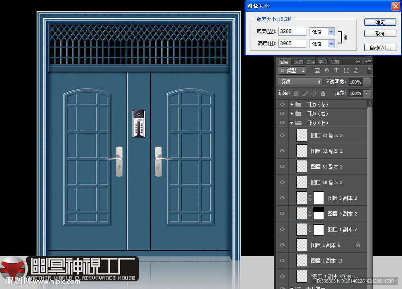Switch to the 字符 tab

pos(323,62)
